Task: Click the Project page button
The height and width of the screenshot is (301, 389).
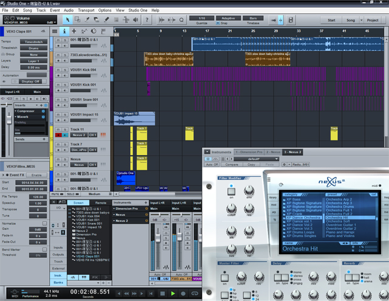Action: coord(373,20)
